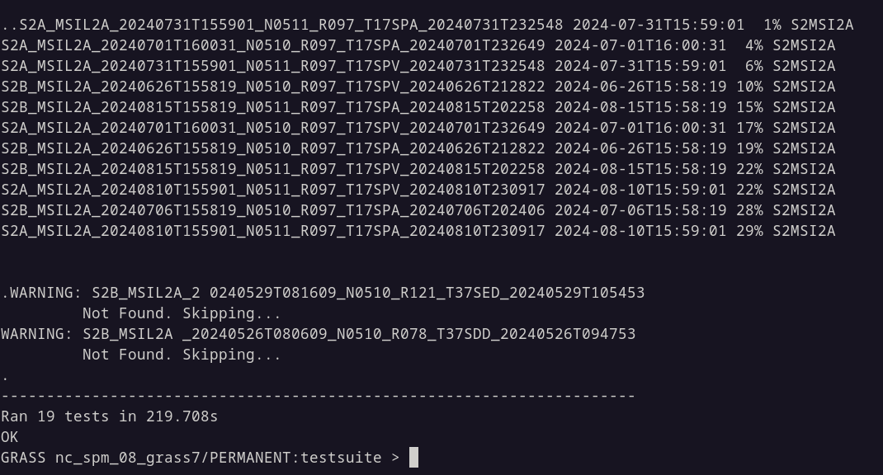Click the "Ran 19 tests in 219.708s" line
Image resolution: width=883 pixels, height=475 pixels.
[x=110, y=416]
